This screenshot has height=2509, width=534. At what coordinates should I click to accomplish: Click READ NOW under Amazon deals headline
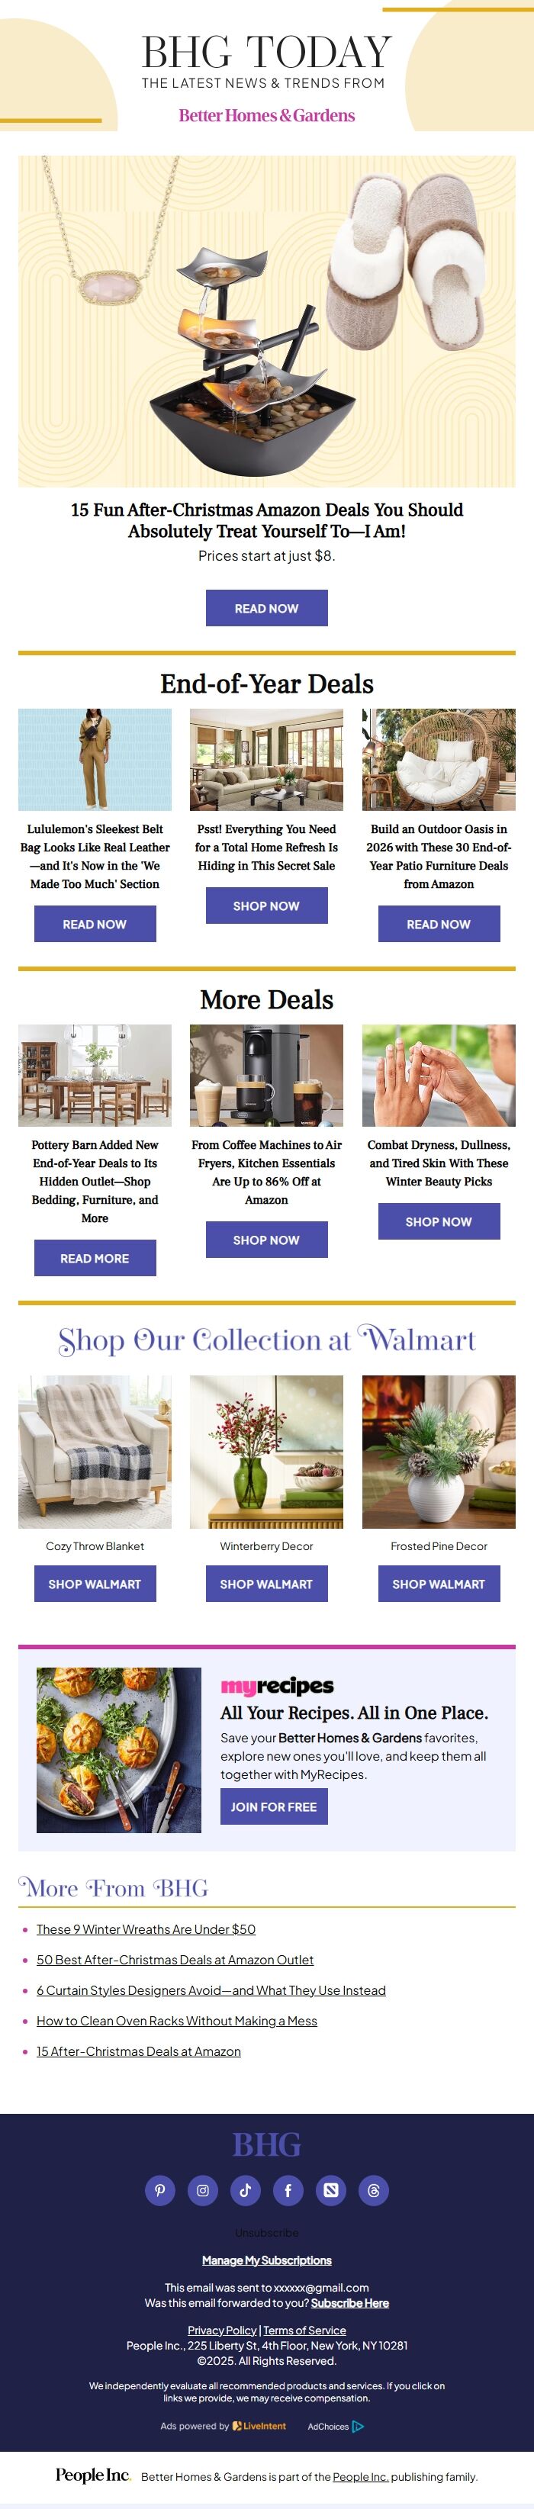point(267,608)
